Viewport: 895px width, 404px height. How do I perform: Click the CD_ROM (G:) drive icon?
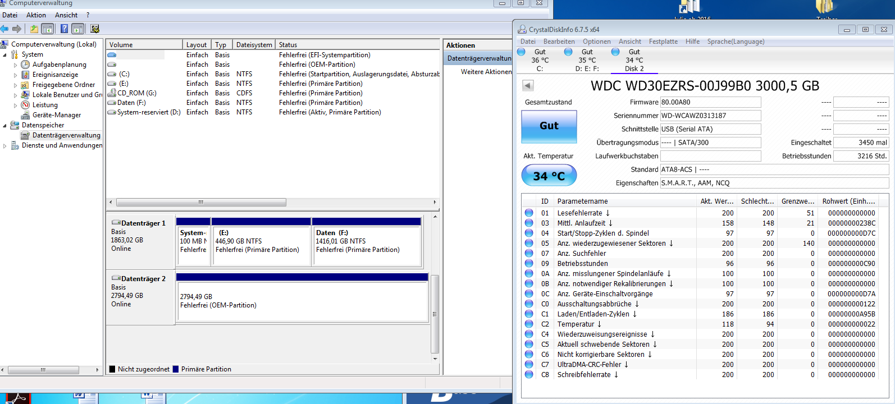[x=112, y=93]
